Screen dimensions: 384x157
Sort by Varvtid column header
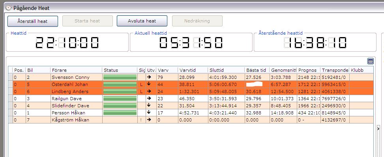coord(193,70)
